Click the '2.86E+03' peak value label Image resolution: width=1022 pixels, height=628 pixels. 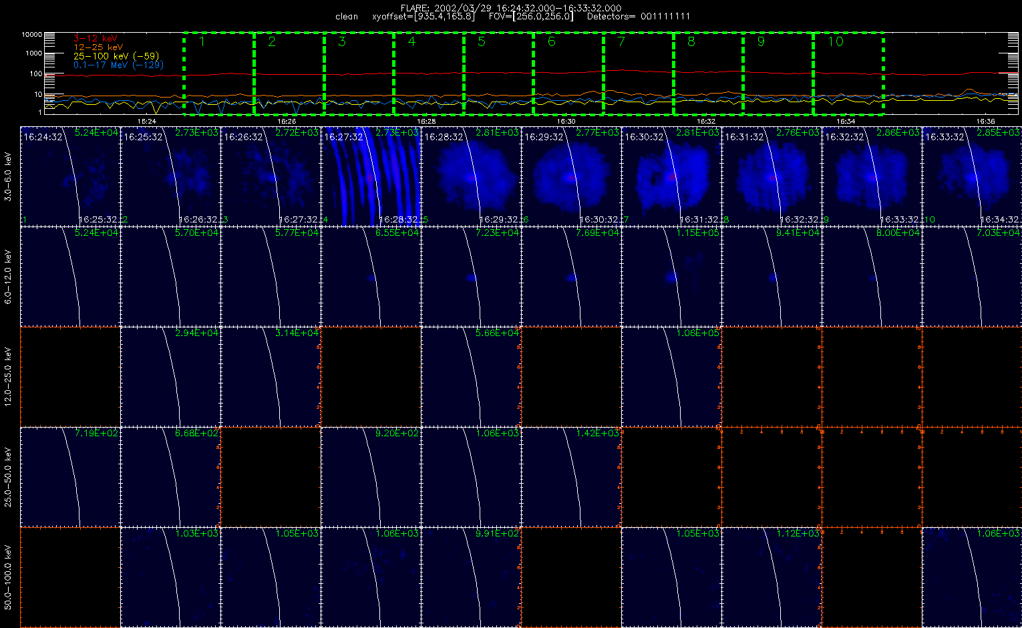(898, 132)
